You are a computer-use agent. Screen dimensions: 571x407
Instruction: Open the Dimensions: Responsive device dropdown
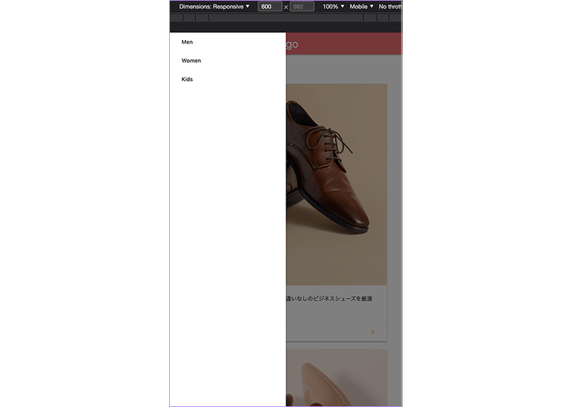pos(214,6)
